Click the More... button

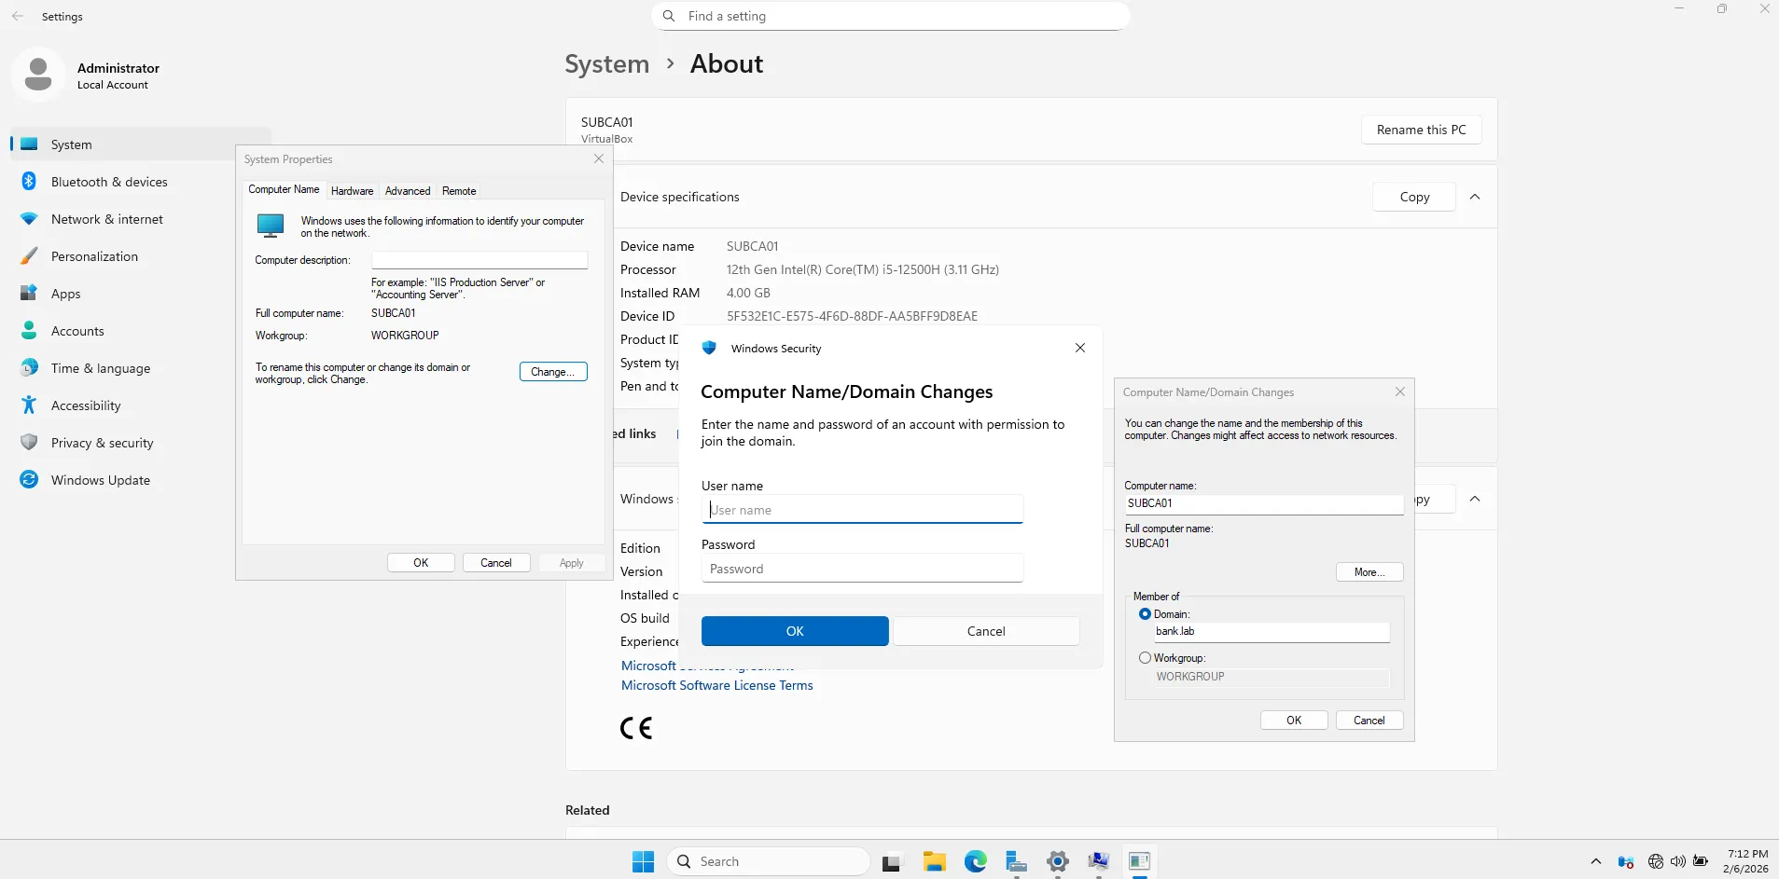1369,572
